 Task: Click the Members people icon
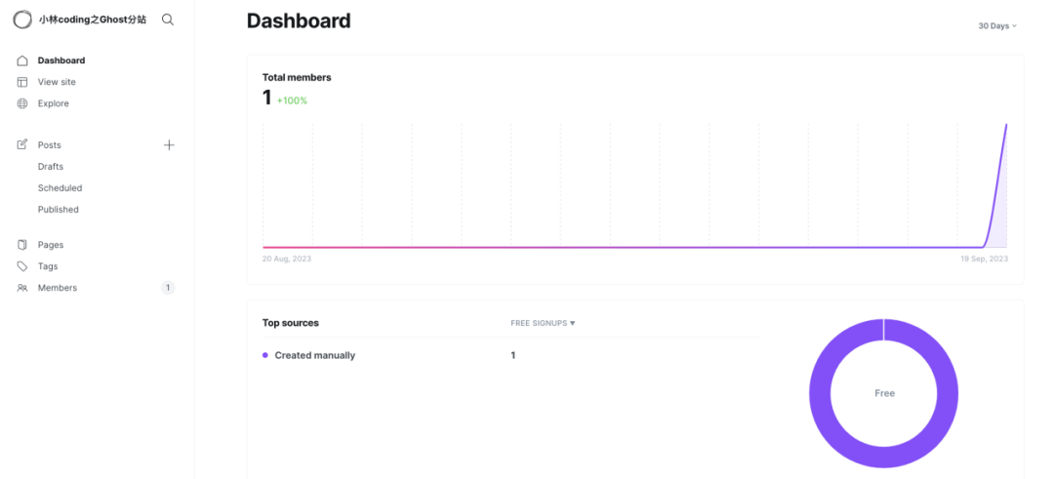click(22, 288)
